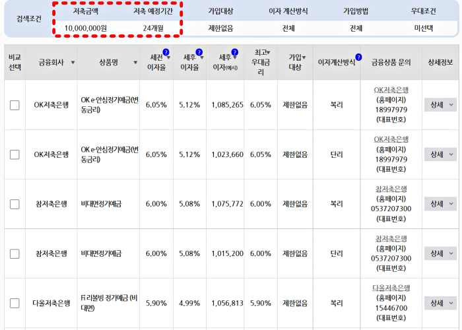462x330 pixels.
Task: Select phone number 15446700
Action: pos(391,308)
